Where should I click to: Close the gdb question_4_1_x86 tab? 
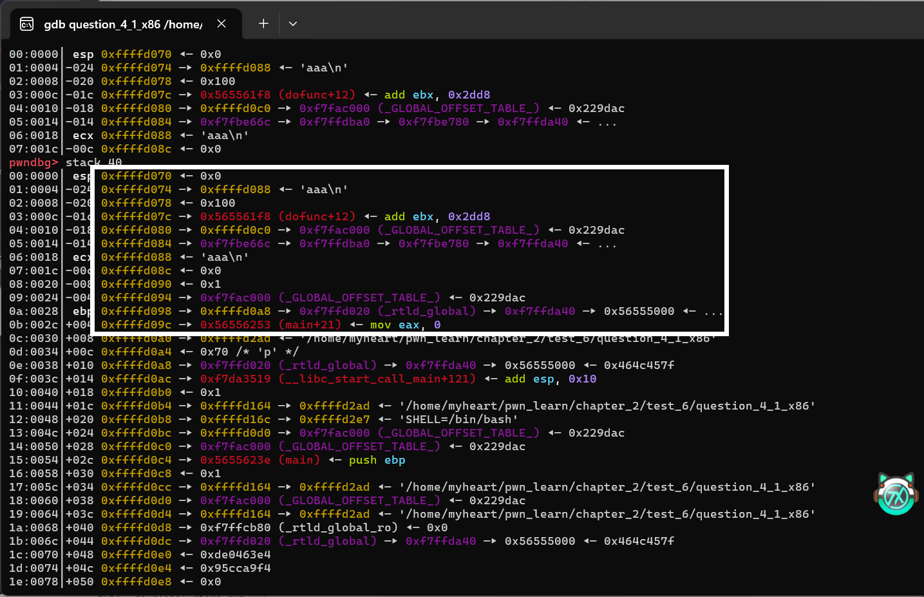coord(222,24)
